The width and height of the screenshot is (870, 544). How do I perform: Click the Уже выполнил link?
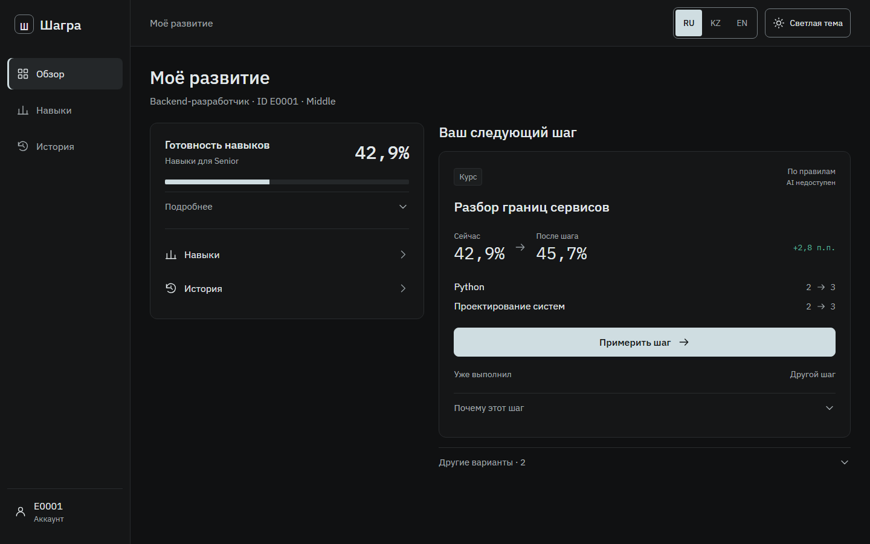click(483, 375)
